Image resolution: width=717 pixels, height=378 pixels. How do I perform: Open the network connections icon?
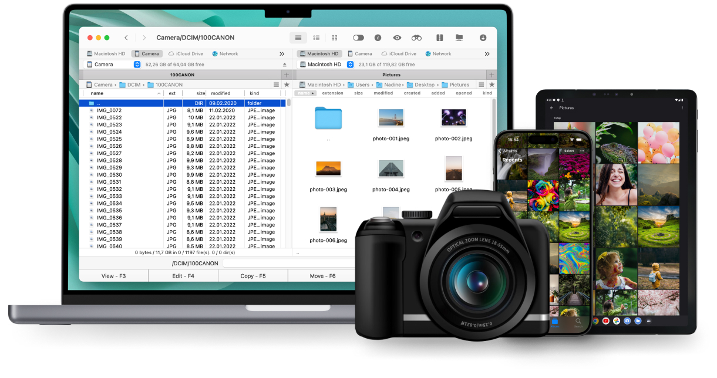click(x=459, y=38)
